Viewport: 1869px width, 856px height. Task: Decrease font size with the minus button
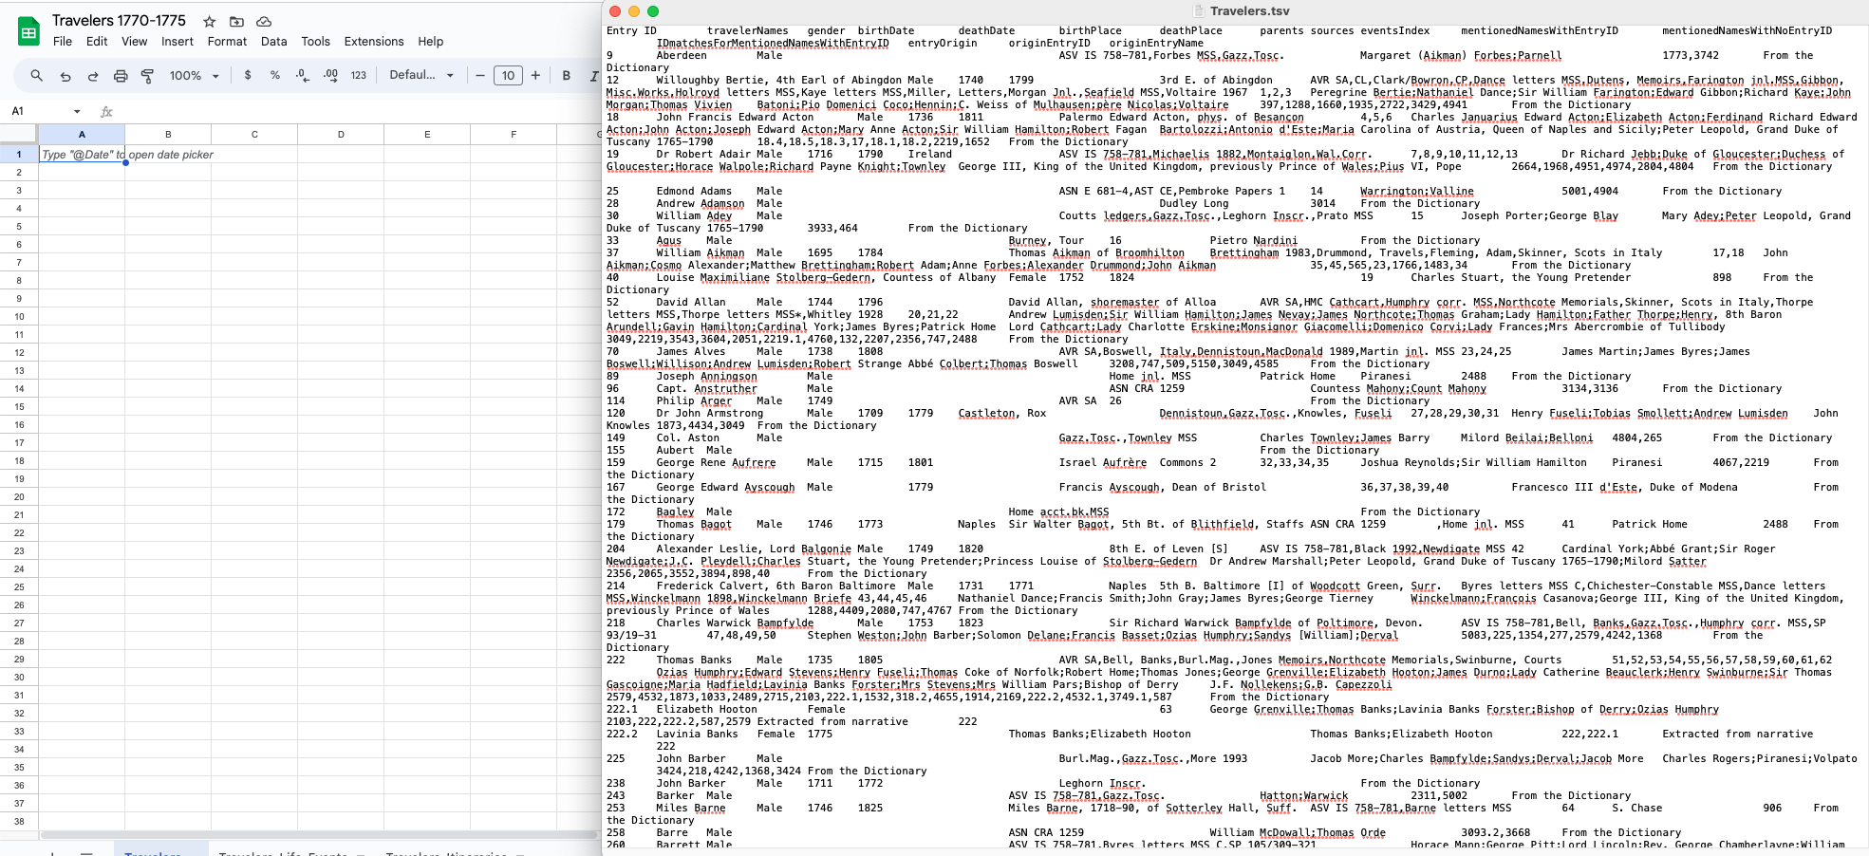pyautogui.click(x=480, y=75)
